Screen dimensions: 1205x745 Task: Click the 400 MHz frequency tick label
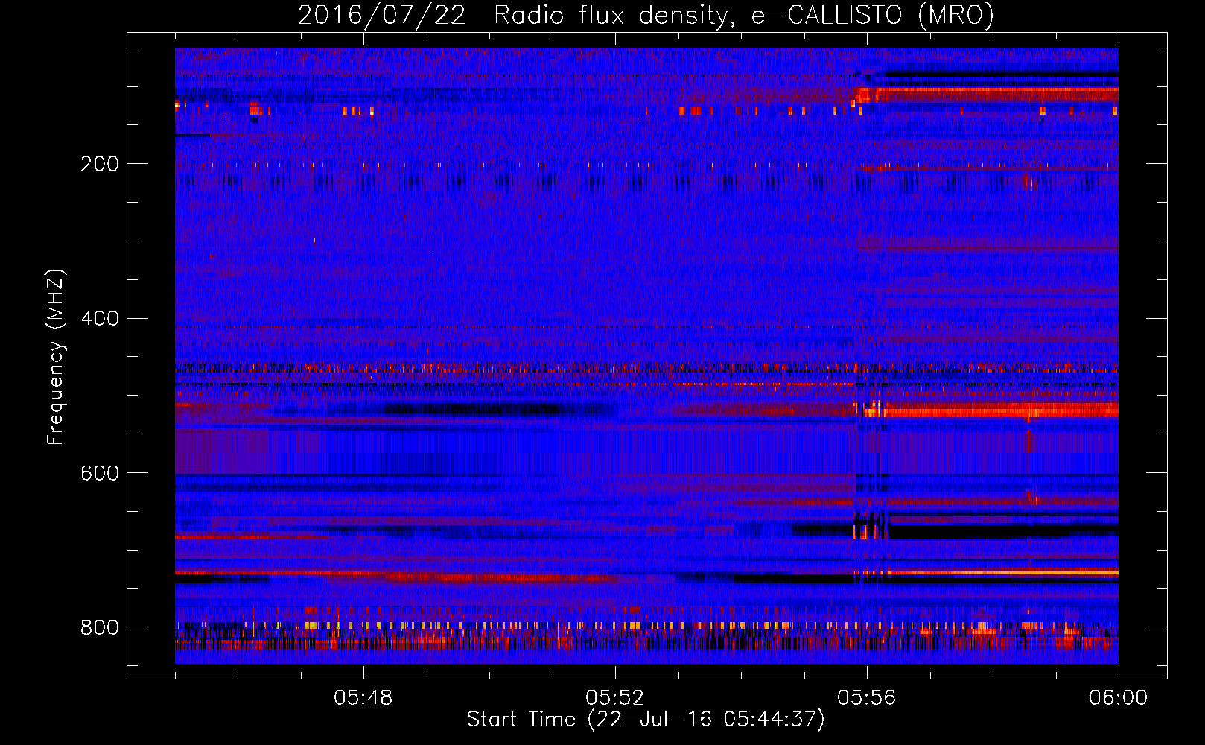(x=100, y=319)
